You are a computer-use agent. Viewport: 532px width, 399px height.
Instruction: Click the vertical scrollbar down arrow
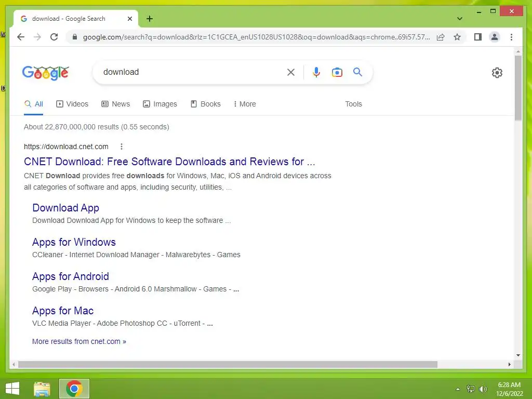(518, 355)
